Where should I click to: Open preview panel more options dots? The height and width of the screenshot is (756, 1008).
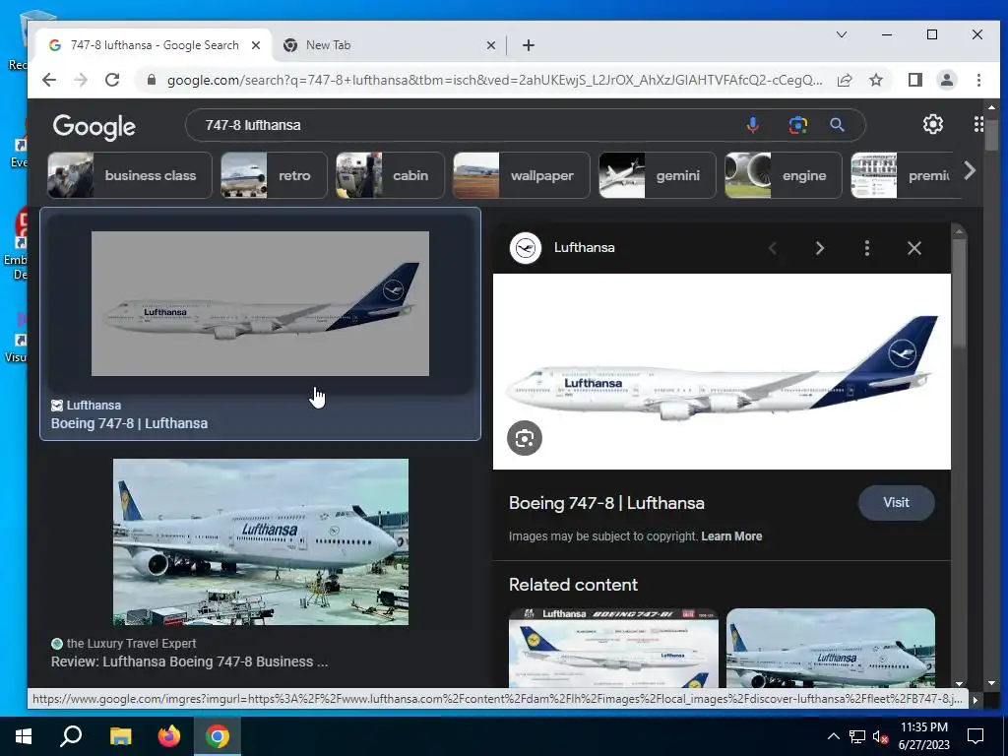point(867,248)
